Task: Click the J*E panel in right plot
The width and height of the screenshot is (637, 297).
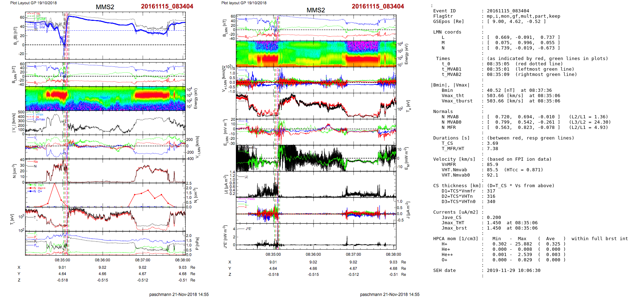Action: point(316,236)
